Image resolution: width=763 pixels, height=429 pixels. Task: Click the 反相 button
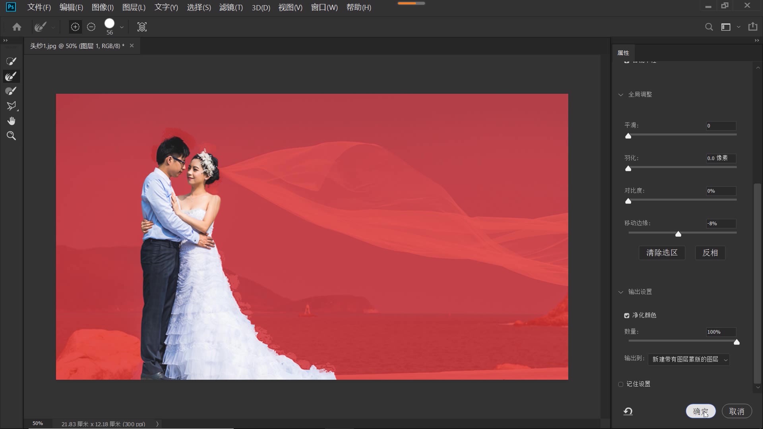tap(710, 253)
